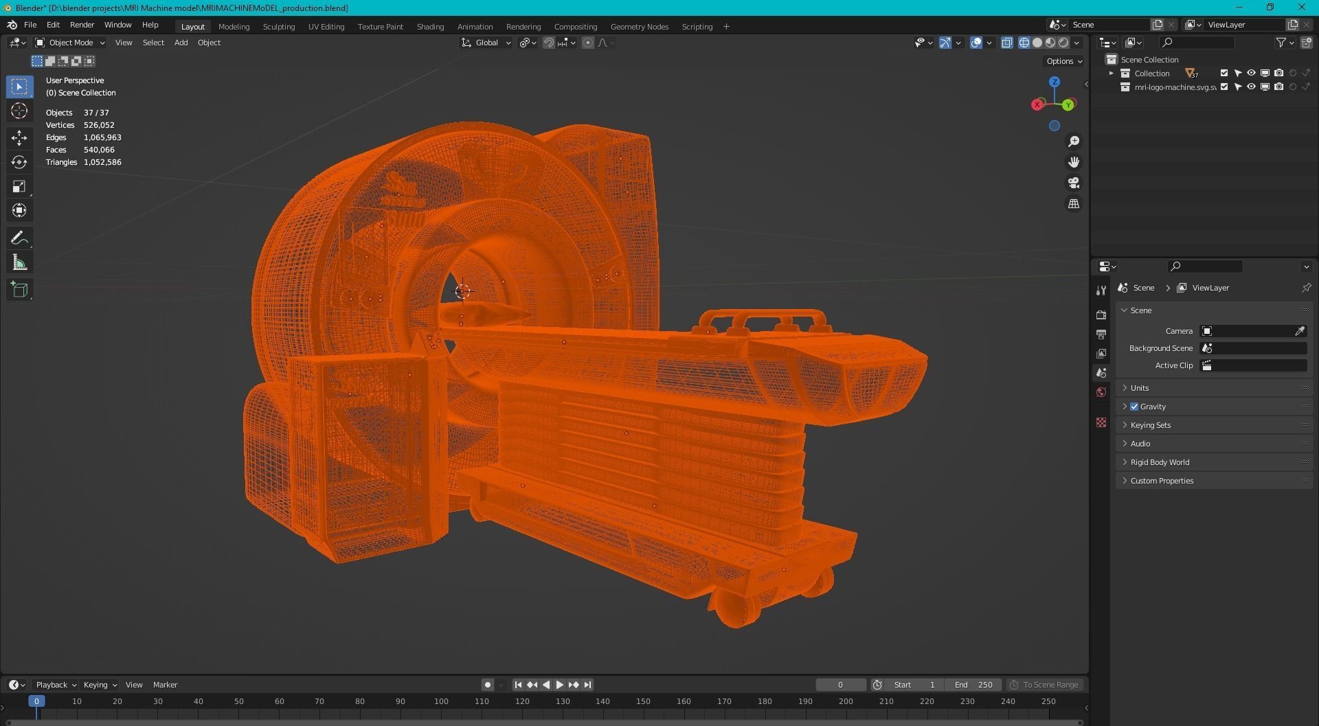Image resolution: width=1319 pixels, height=726 pixels.
Task: Open the Tool properties tab
Action: pyautogui.click(x=1101, y=291)
